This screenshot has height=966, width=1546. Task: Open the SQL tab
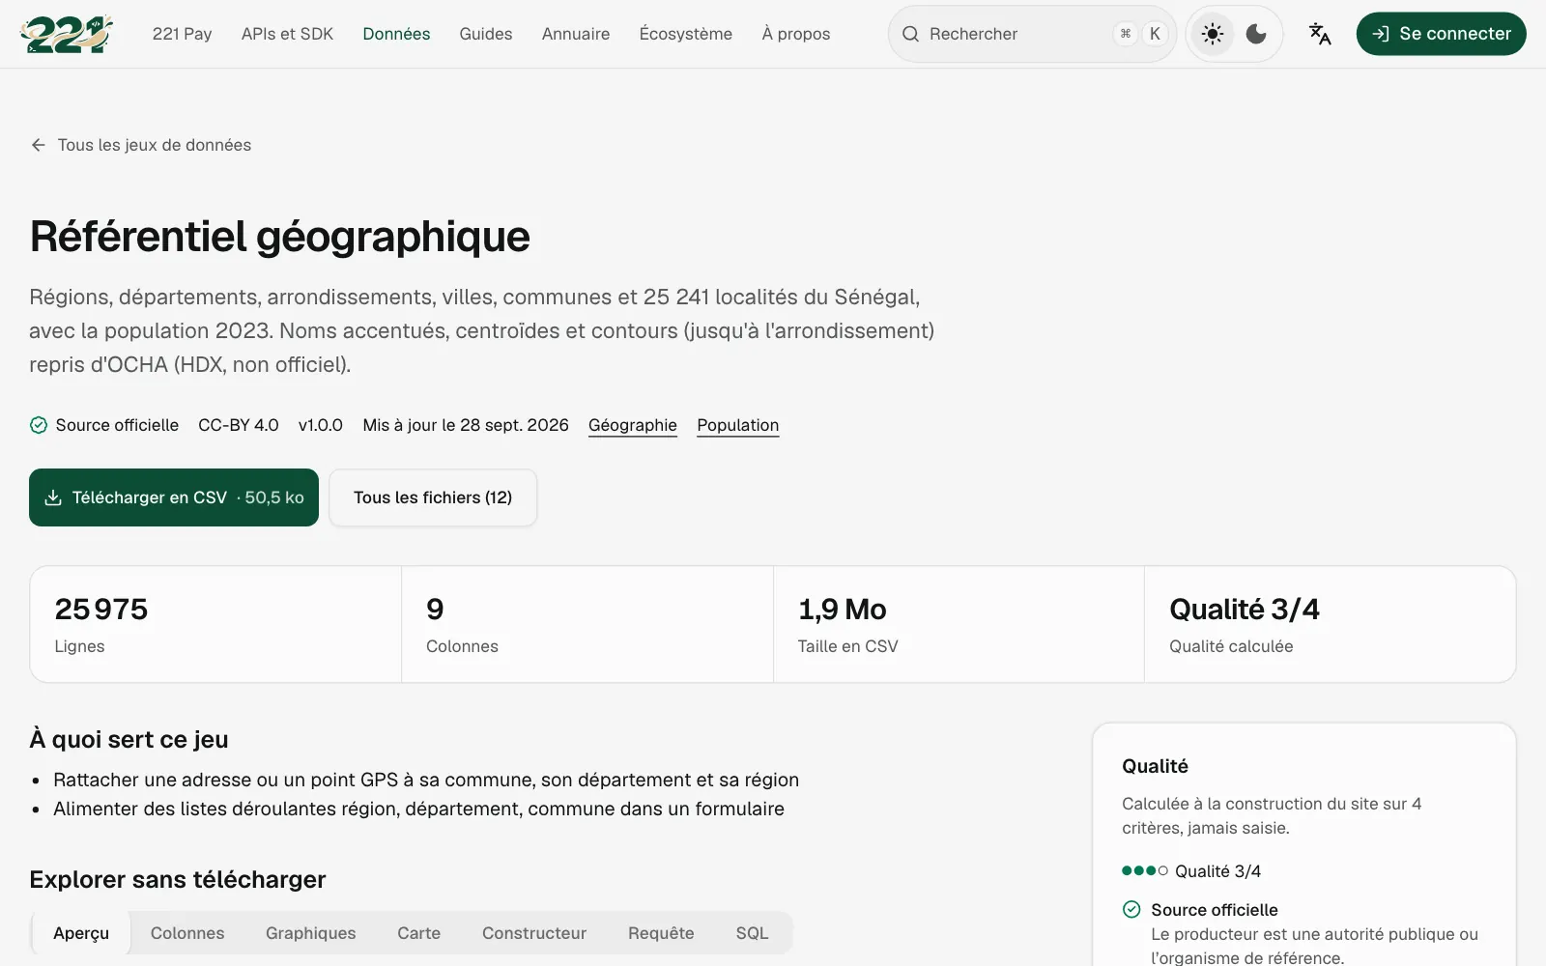pos(752,933)
